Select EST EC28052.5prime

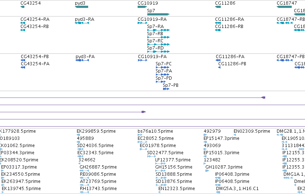pos(156,138)
